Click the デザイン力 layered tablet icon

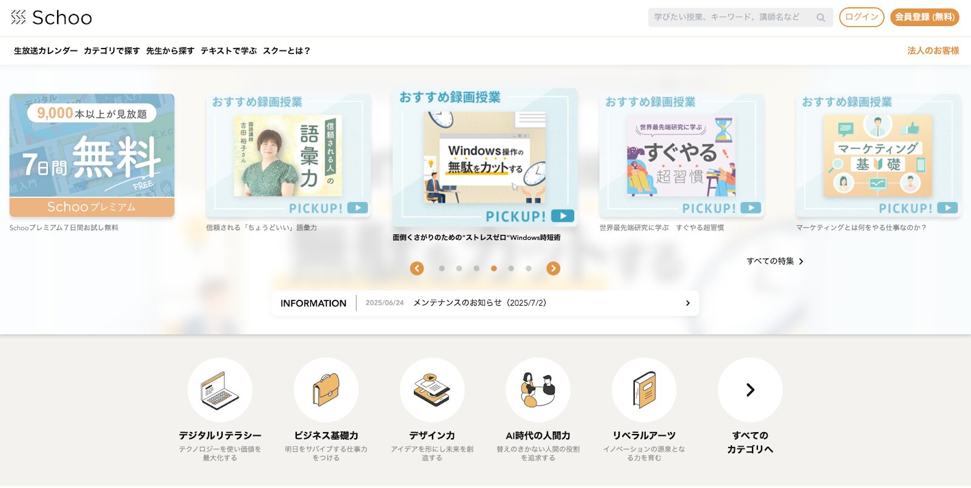tap(432, 390)
